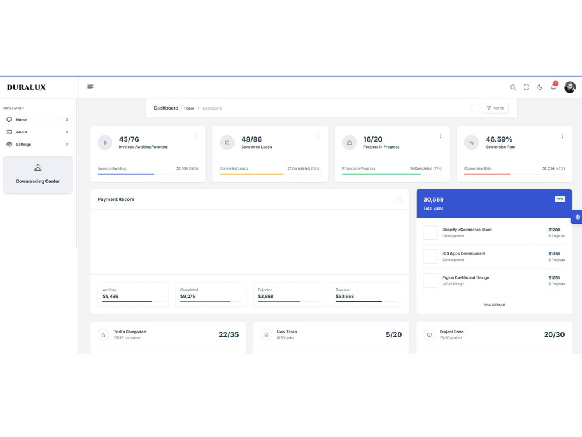Viewport: 582px width, 437px height.
Task: Open options menu on Conversion Rate card
Action: pyautogui.click(x=562, y=136)
